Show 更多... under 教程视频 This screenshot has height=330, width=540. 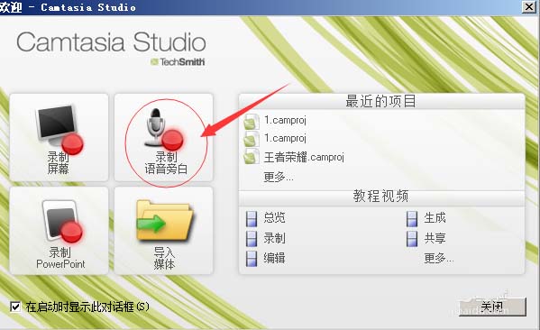[x=439, y=258]
